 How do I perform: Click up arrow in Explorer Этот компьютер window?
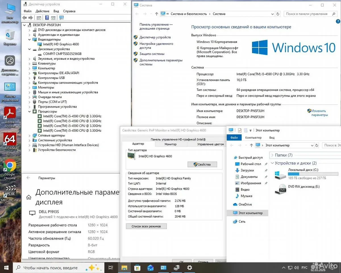tap(251, 145)
